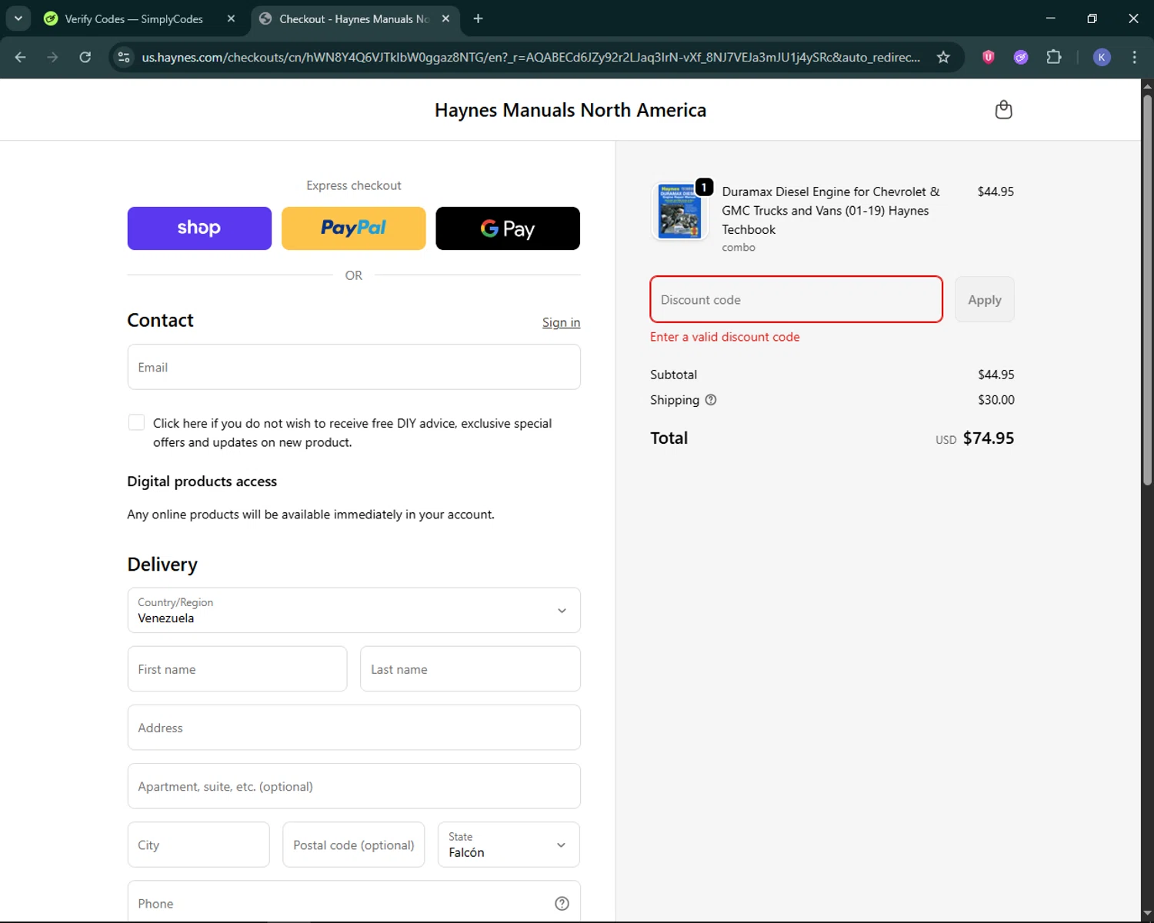Bookmark this page with the star icon
This screenshot has height=923, width=1154.
(x=943, y=57)
